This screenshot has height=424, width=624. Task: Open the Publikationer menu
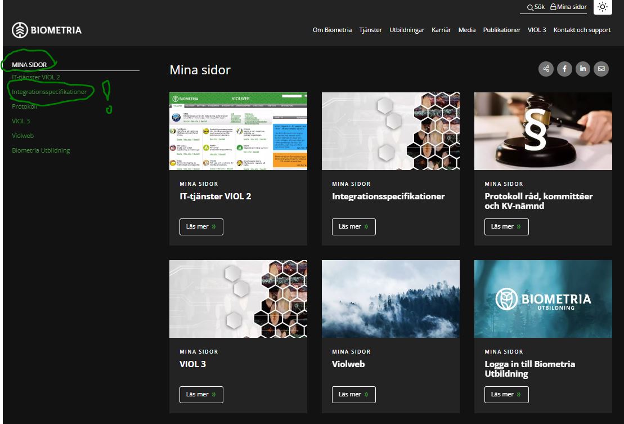point(501,30)
